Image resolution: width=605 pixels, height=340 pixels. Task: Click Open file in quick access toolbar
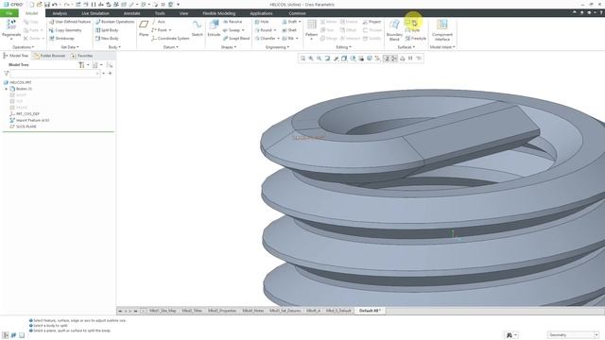click(40, 4)
